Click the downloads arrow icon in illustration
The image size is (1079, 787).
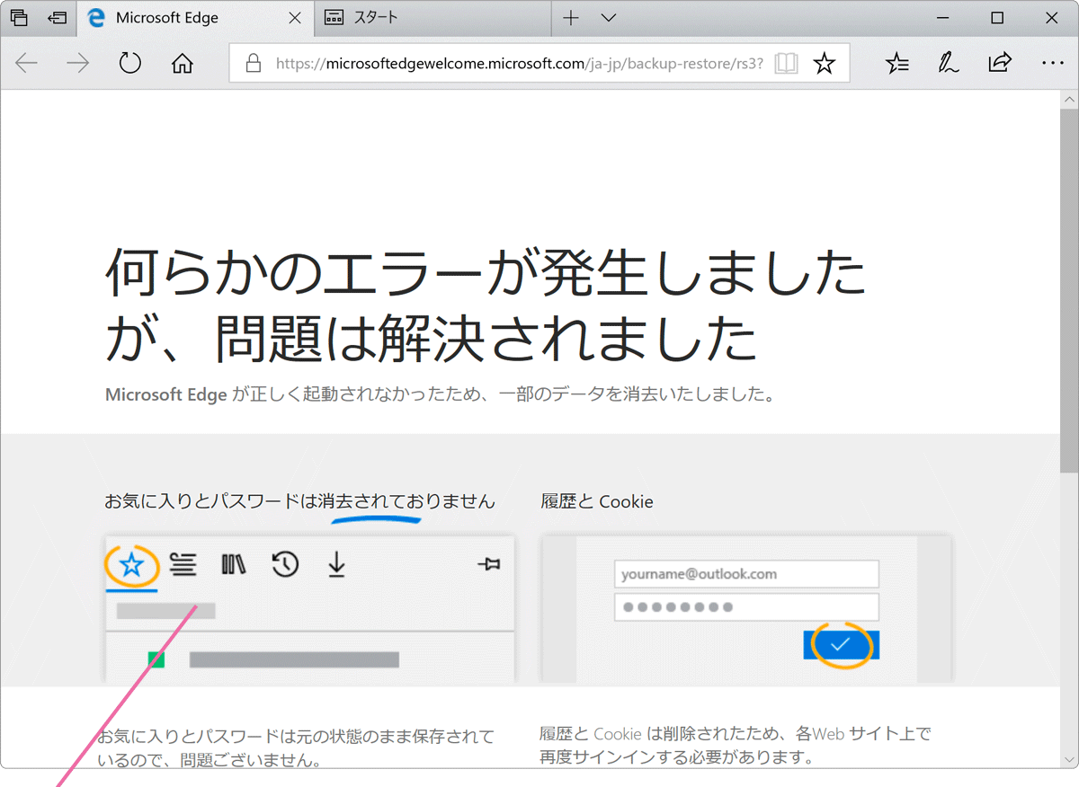tap(336, 564)
